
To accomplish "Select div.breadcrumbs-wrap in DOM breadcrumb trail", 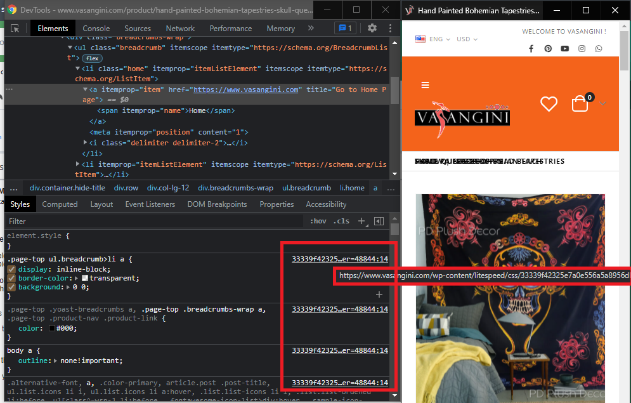I will 235,188.
